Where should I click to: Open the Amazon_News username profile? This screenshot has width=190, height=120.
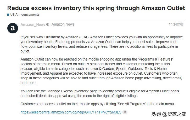click(33, 25)
